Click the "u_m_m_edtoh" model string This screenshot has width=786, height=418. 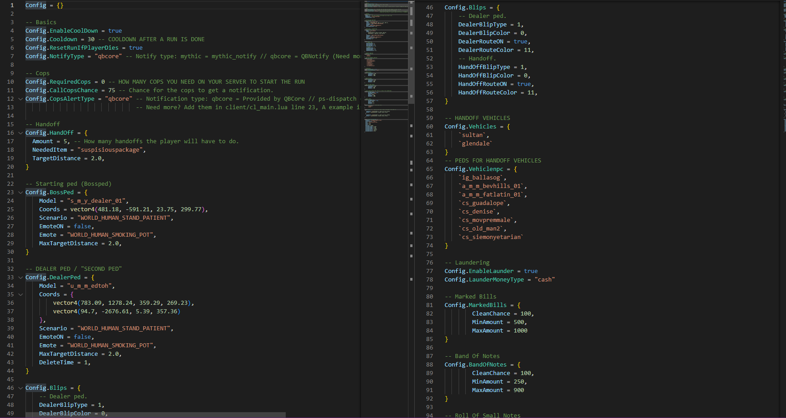tap(90, 286)
